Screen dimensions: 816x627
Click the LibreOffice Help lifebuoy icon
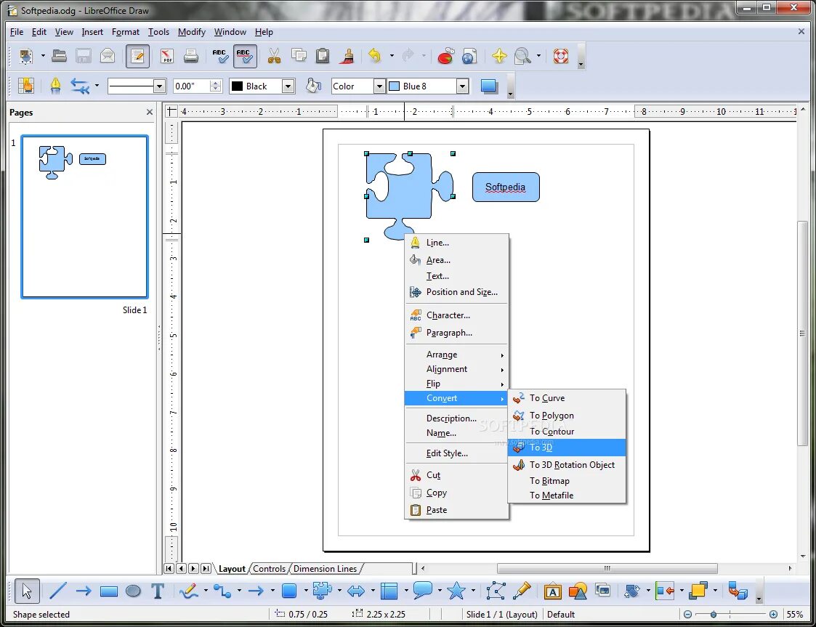560,56
